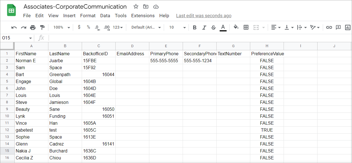Open the Format menu

(88, 16)
